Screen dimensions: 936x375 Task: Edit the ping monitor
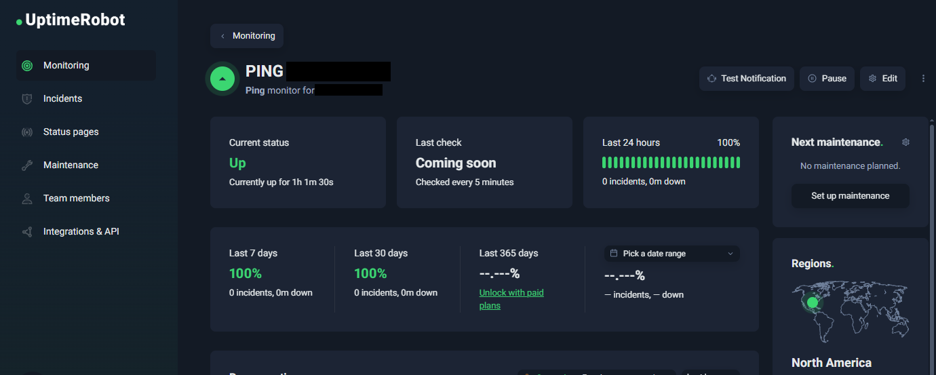tap(882, 79)
